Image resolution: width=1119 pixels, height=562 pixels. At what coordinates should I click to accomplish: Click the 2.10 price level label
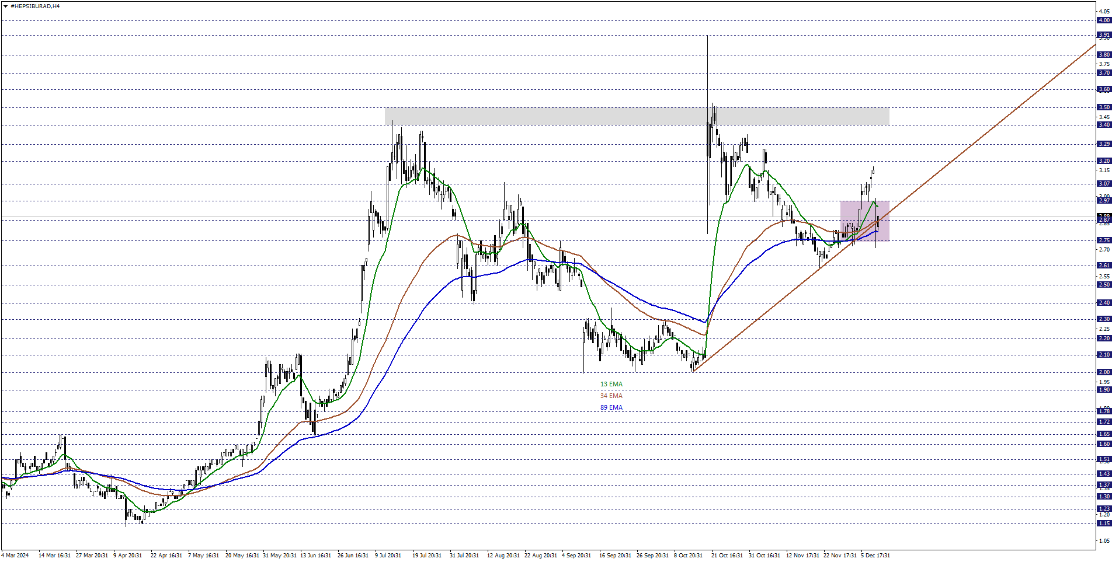point(1104,355)
